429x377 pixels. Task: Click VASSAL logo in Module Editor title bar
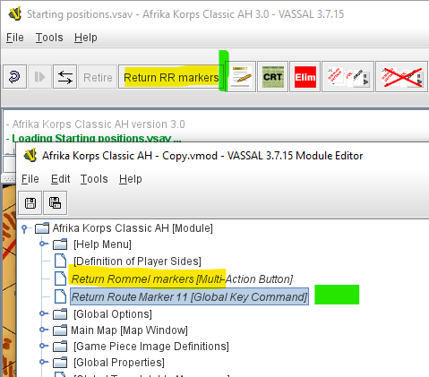[30, 155]
